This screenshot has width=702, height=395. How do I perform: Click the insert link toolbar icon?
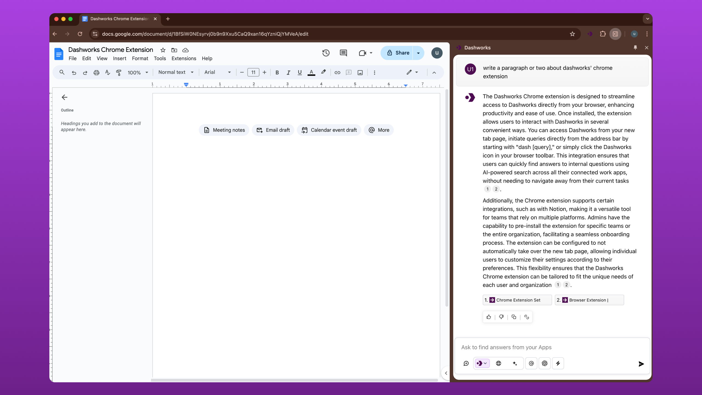click(x=337, y=72)
